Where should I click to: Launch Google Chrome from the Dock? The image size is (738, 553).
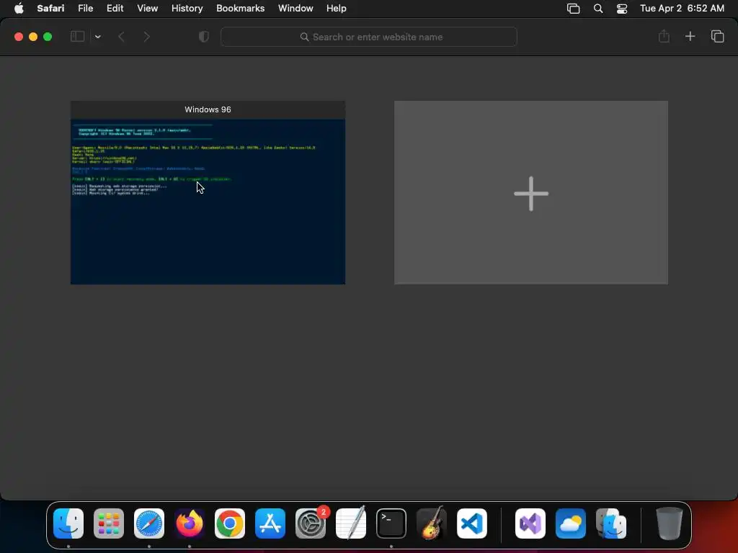click(x=230, y=523)
